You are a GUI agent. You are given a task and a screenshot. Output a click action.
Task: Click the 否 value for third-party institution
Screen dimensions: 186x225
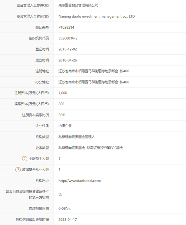60,195
